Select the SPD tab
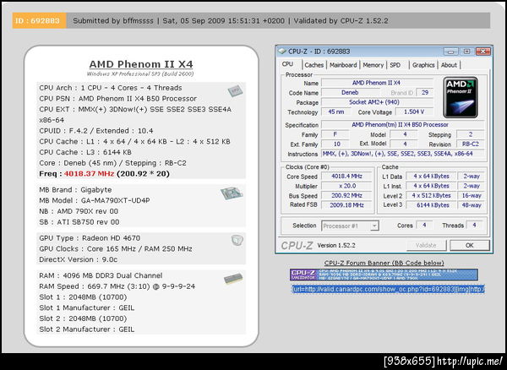 click(x=395, y=65)
